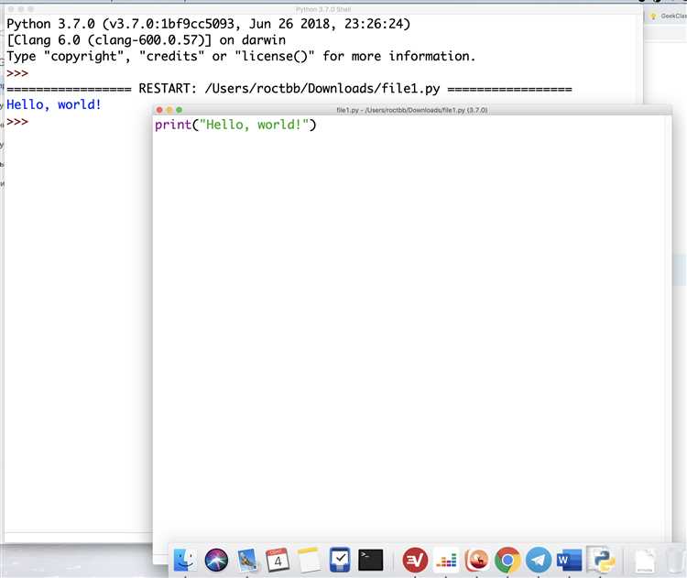Click the Python IDLE dock icon
Screen dimensions: 687x578
601,560
